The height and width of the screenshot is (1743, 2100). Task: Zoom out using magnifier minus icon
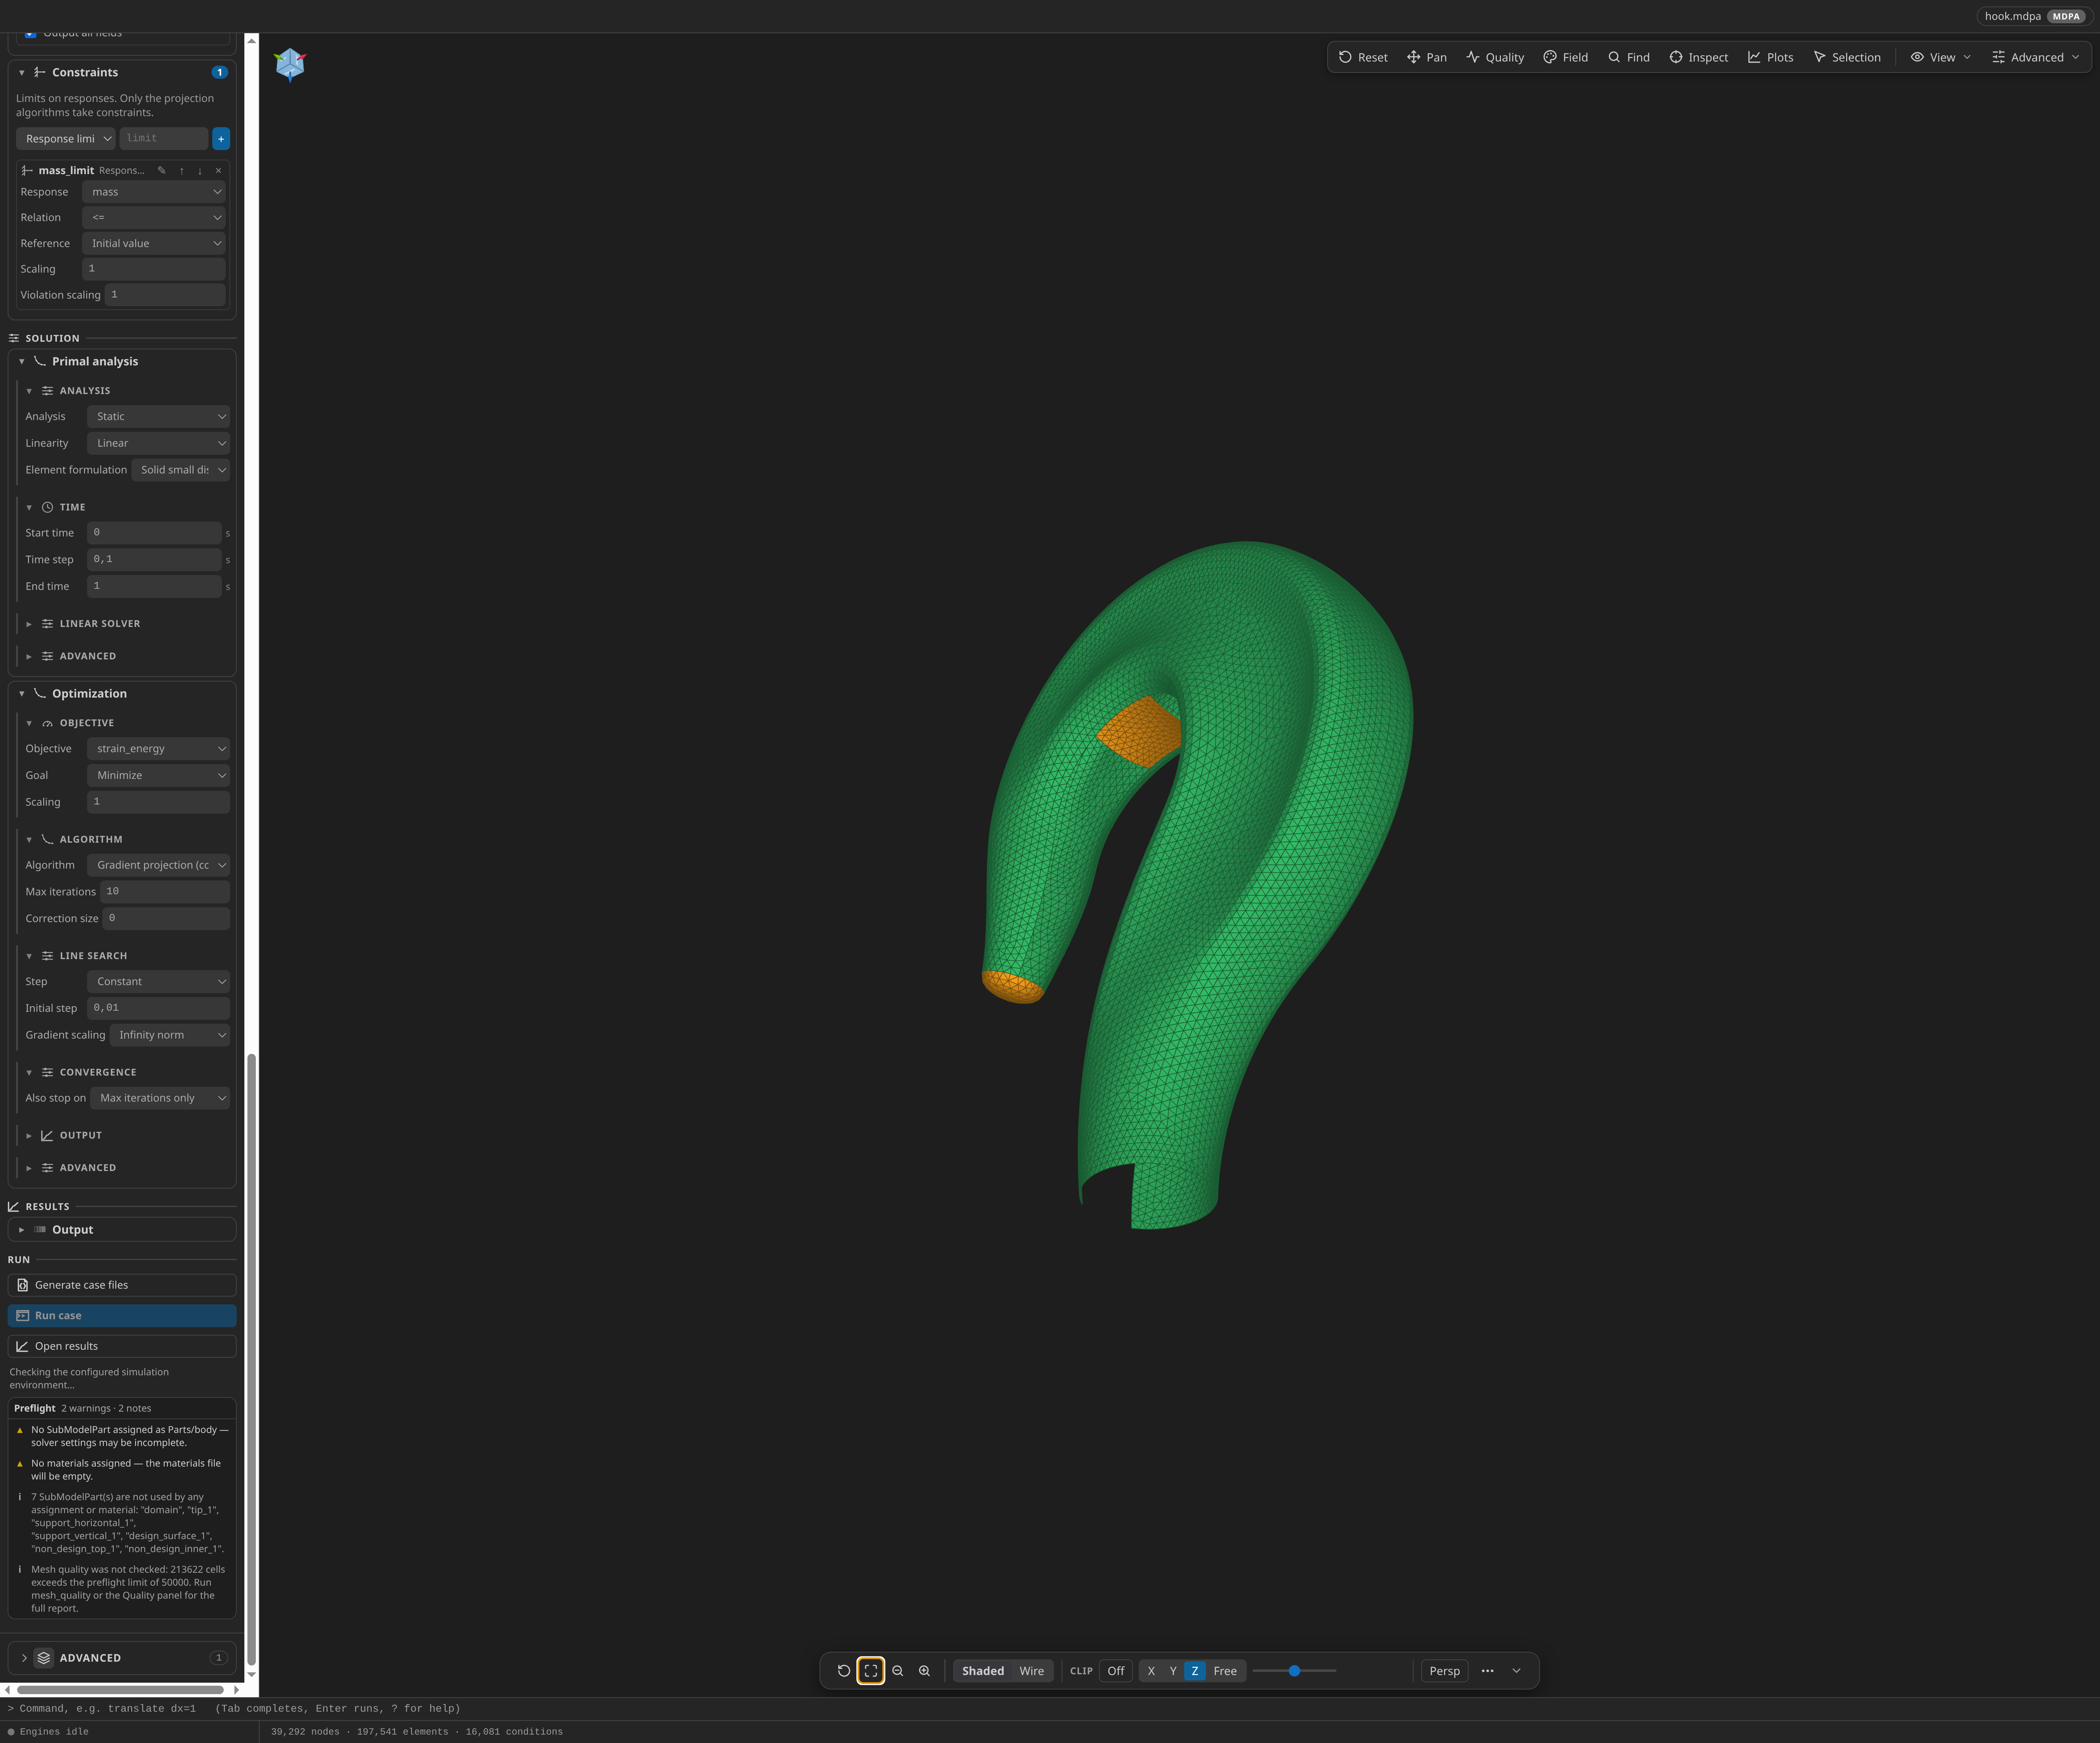898,1671
